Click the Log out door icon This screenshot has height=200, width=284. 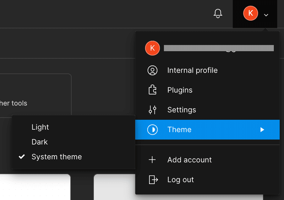pos(153,180)
